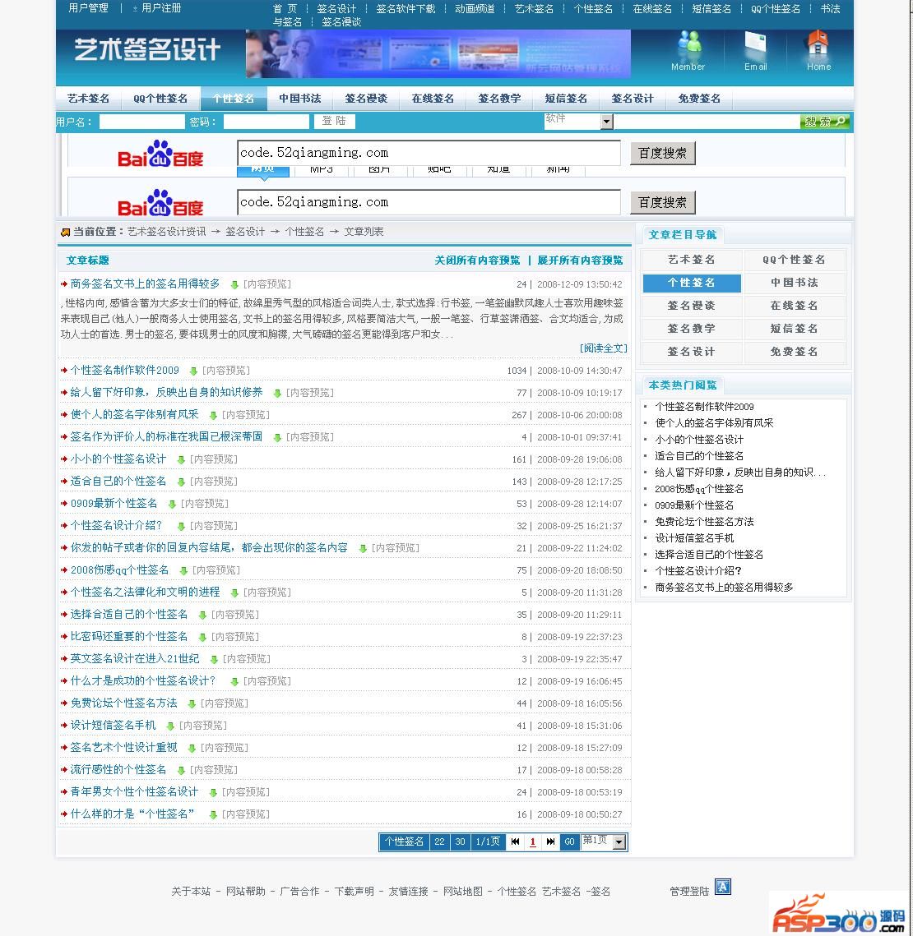The width and height of the screenshot is (913, 936).
Task: Click 展开所有内容预览 link
Action: 580,261
